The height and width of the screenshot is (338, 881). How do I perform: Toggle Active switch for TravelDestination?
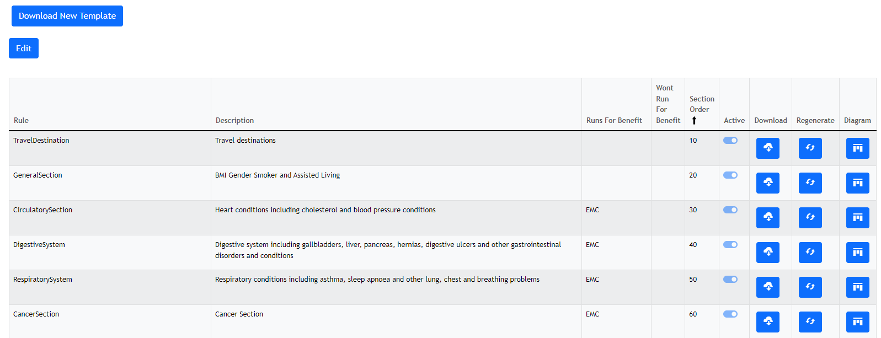[x=730, y=141]
